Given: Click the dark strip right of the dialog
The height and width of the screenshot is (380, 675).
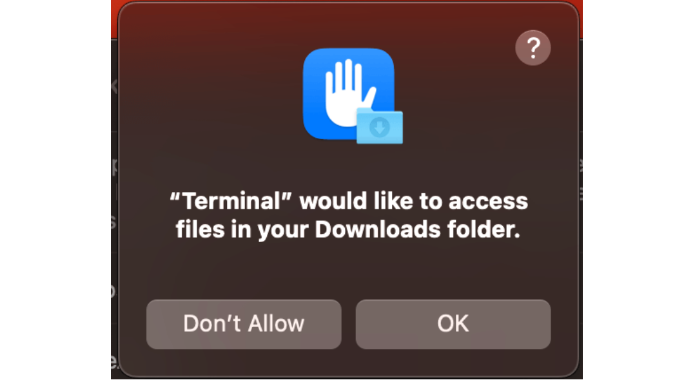Looking at the screenshot, I should (x=580, y=193).
